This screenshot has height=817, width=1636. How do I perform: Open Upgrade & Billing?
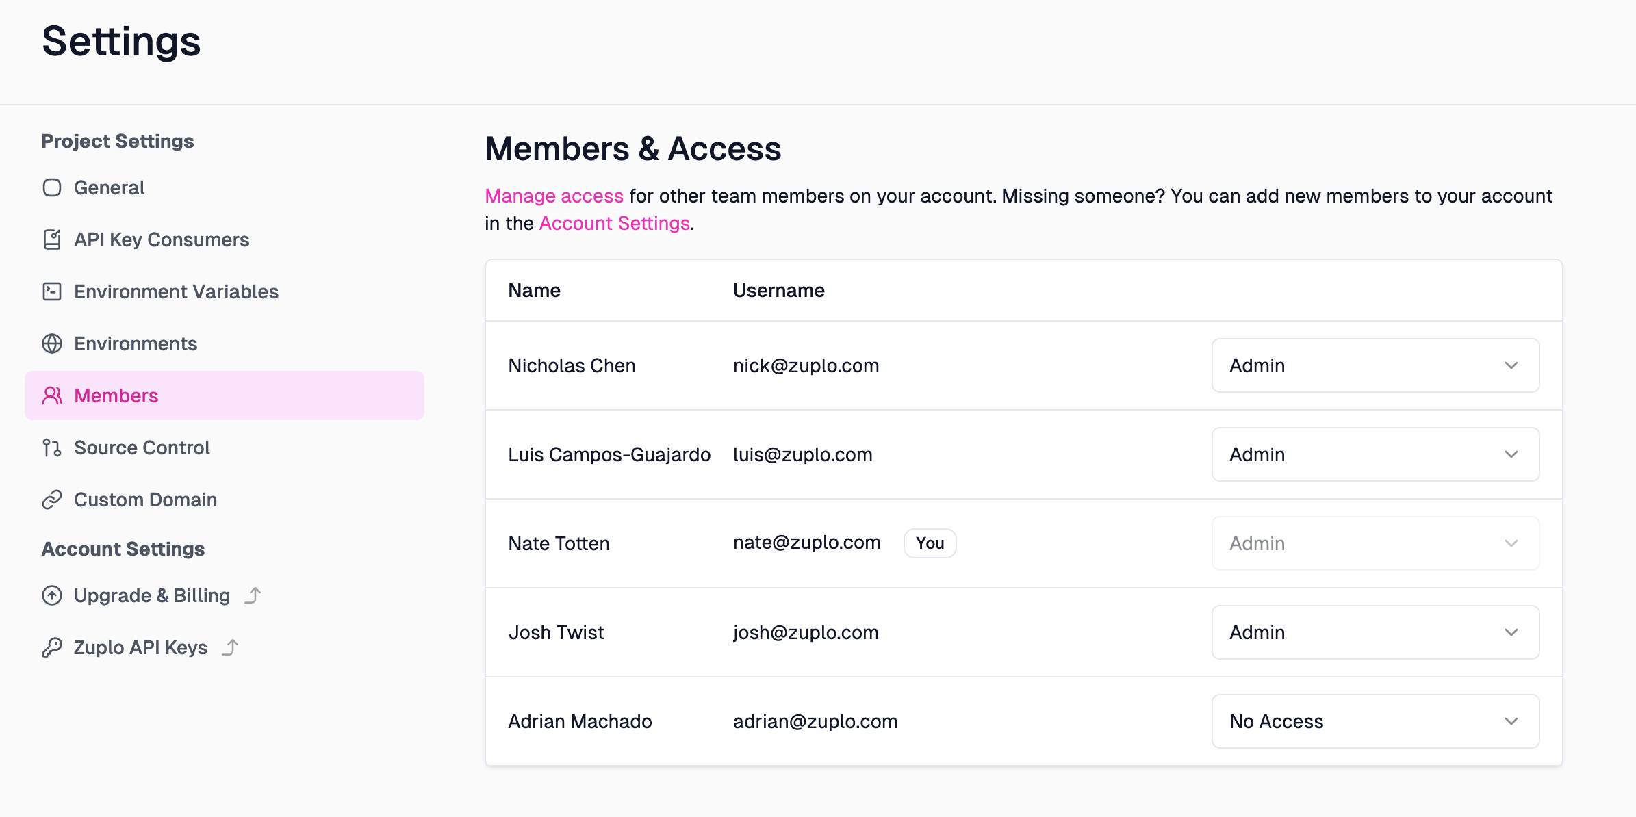coord(225,595)
